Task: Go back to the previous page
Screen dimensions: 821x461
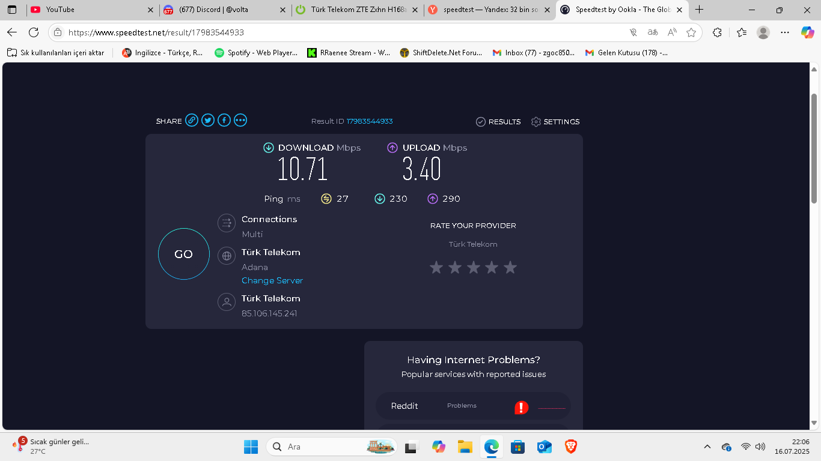Action: pos(12,32)
